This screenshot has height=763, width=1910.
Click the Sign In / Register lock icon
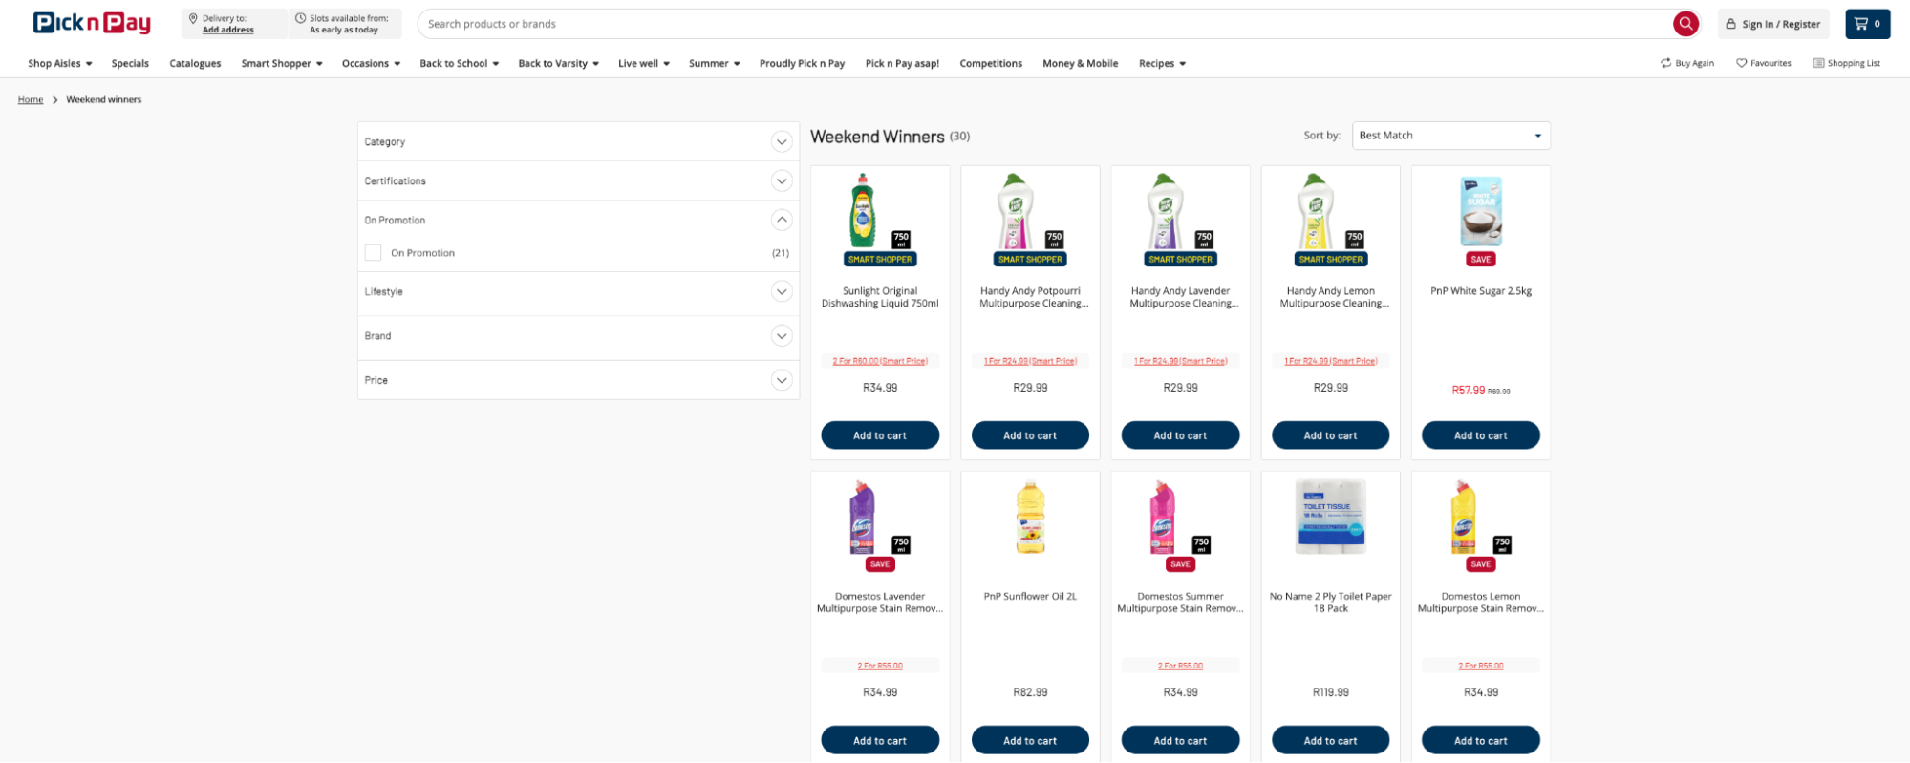tap(1730, 24)
